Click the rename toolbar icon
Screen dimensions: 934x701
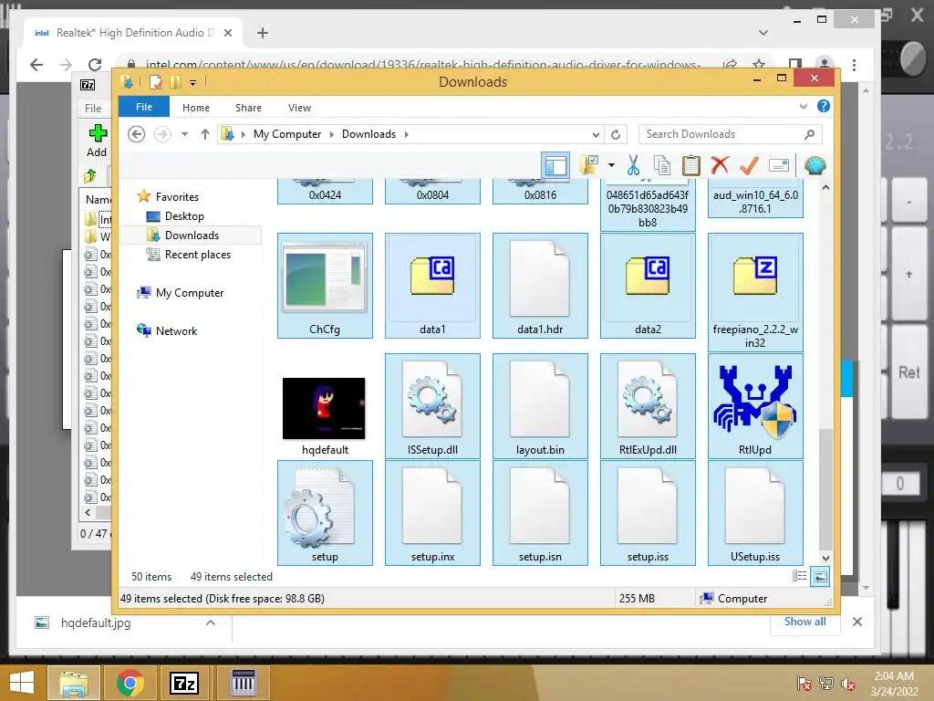coord(779,165)
